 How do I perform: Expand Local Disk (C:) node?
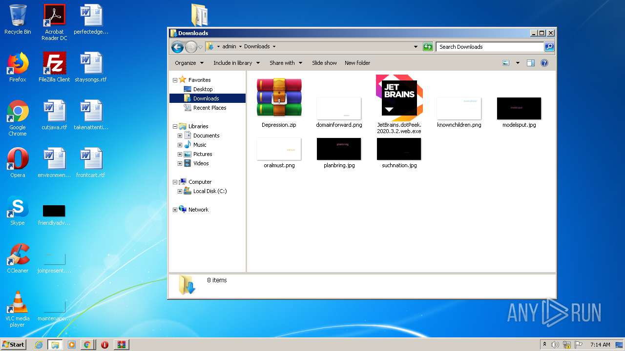180,191
